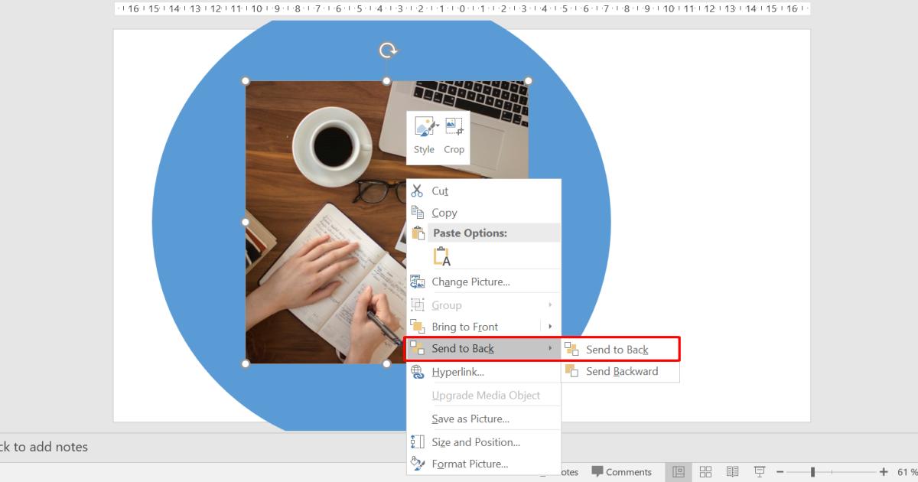Open the Comments pane from the status bar
The width and height of the screenshot is (918, 482).
coord(623,471)
